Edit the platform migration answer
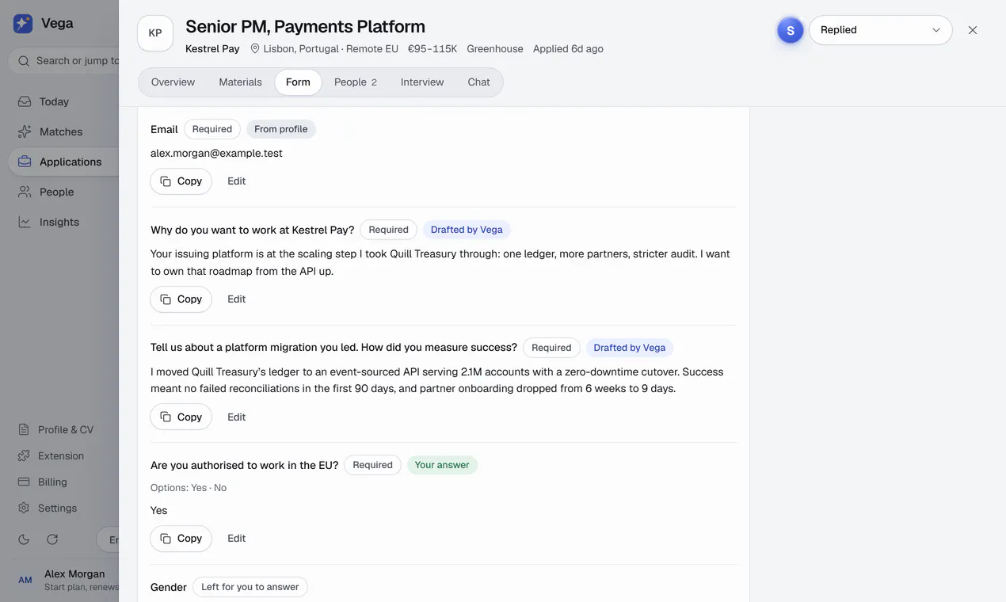The width and height of the screenshot is (1006, 602). click(237, 417)
